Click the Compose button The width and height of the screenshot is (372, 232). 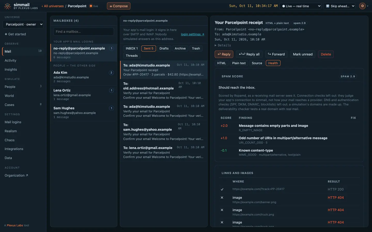point(119,6)
